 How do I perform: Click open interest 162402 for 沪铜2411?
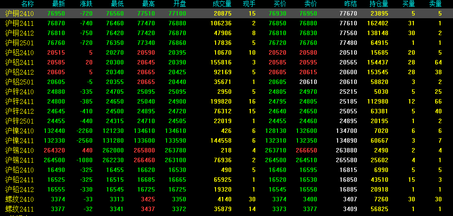378,24
